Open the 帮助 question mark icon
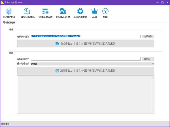 [105, 13]
